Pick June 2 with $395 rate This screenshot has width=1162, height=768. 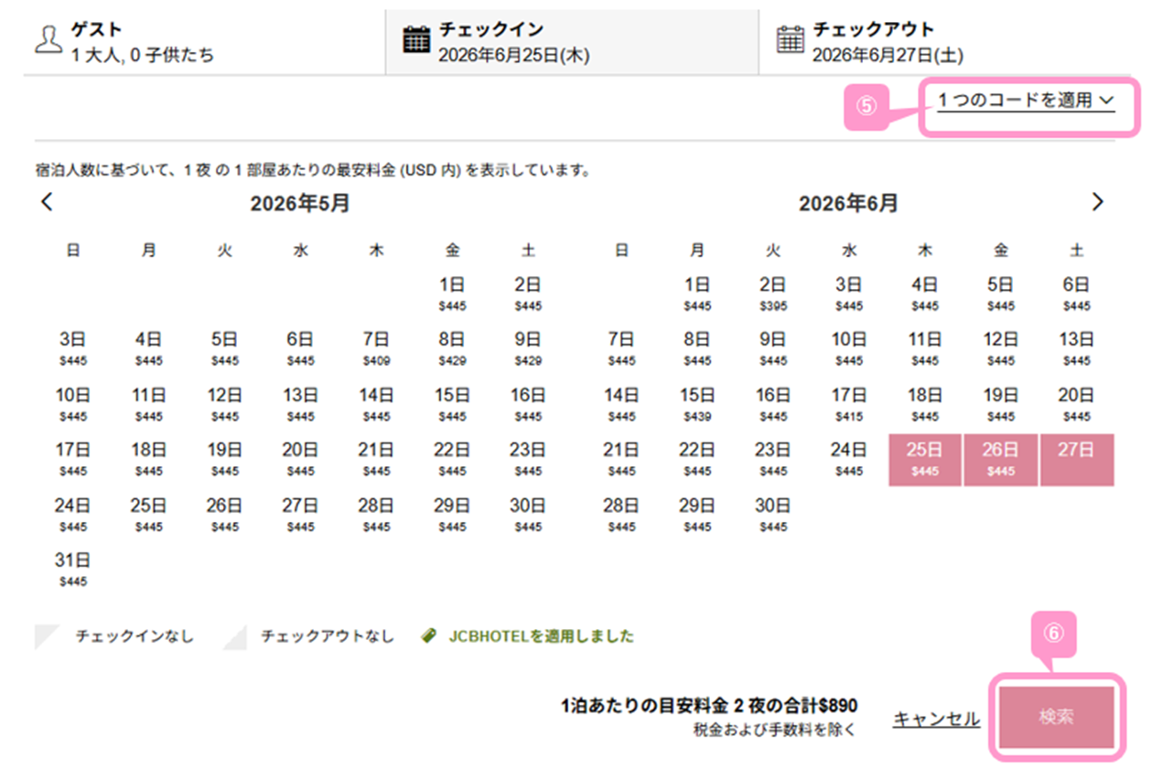(773, 293)
